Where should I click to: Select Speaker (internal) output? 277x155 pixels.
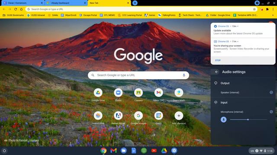tap(243, 93)
